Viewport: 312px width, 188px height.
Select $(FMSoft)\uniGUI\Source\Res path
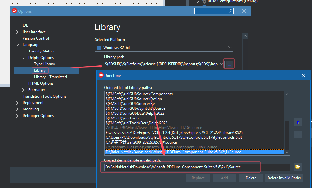131,104
